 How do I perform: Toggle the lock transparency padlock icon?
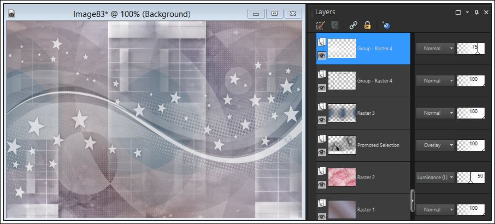(368, 26)
